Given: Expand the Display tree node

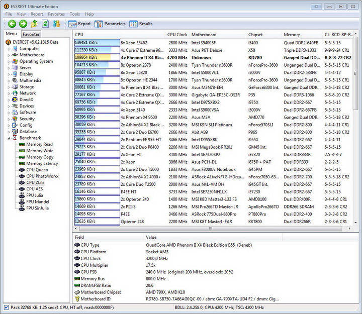Looking at the screenshot, I should point(9,74).
